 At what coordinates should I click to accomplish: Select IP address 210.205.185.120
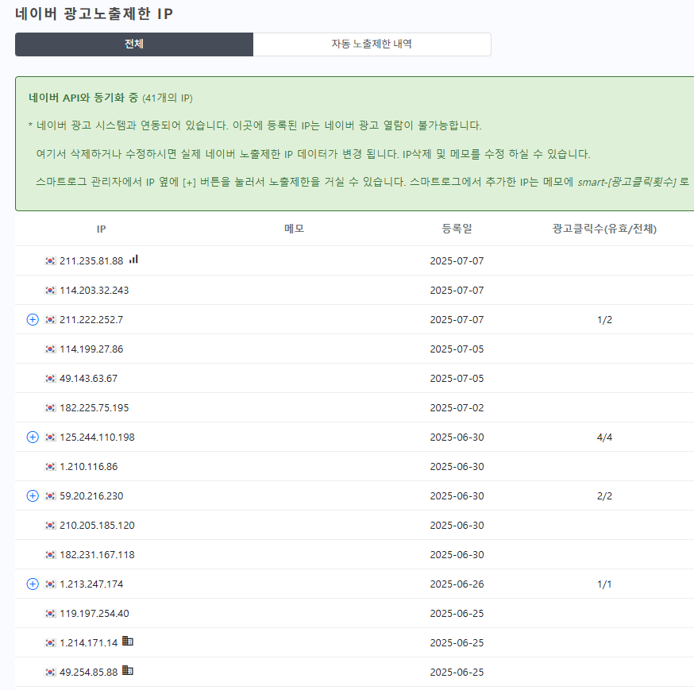[x=98, y=526]
